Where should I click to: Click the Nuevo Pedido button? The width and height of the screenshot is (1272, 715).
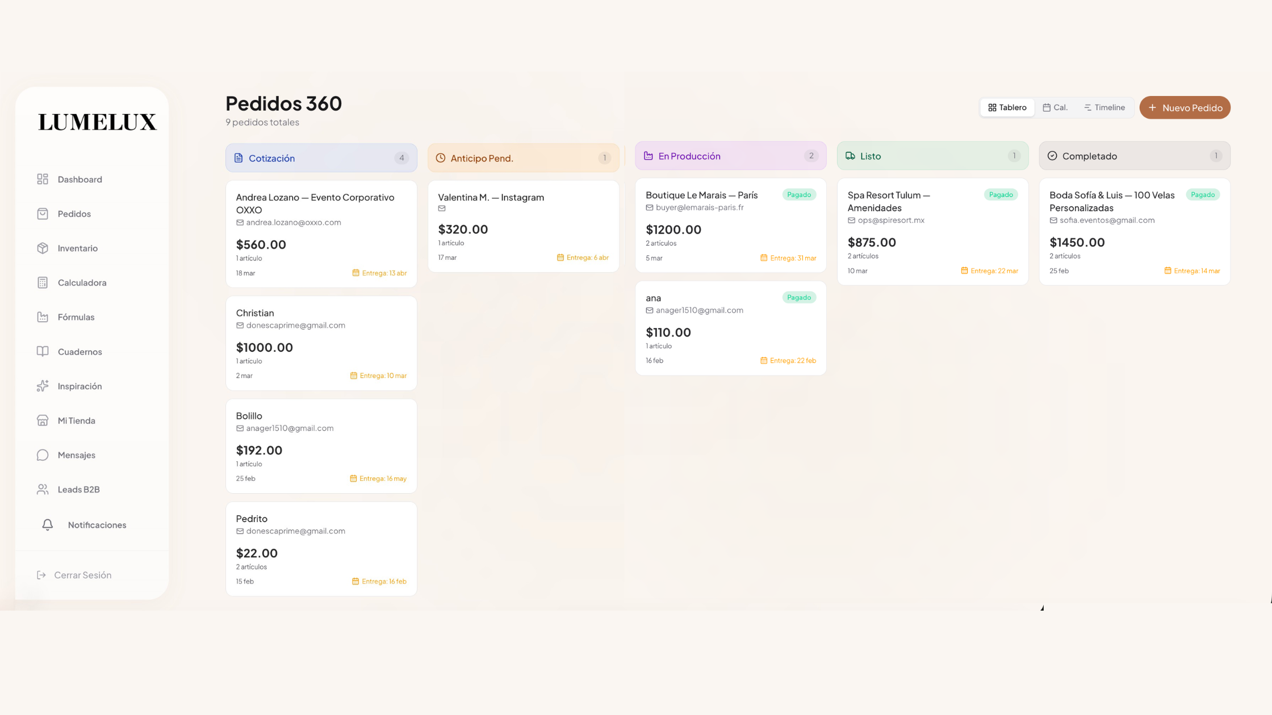click(x=1185, y=107)
